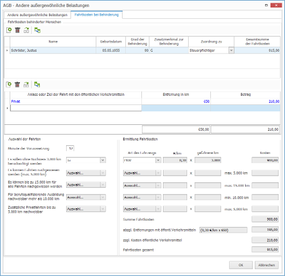
Task: Click Monate der Voraussetzung field
Action: 70,148
